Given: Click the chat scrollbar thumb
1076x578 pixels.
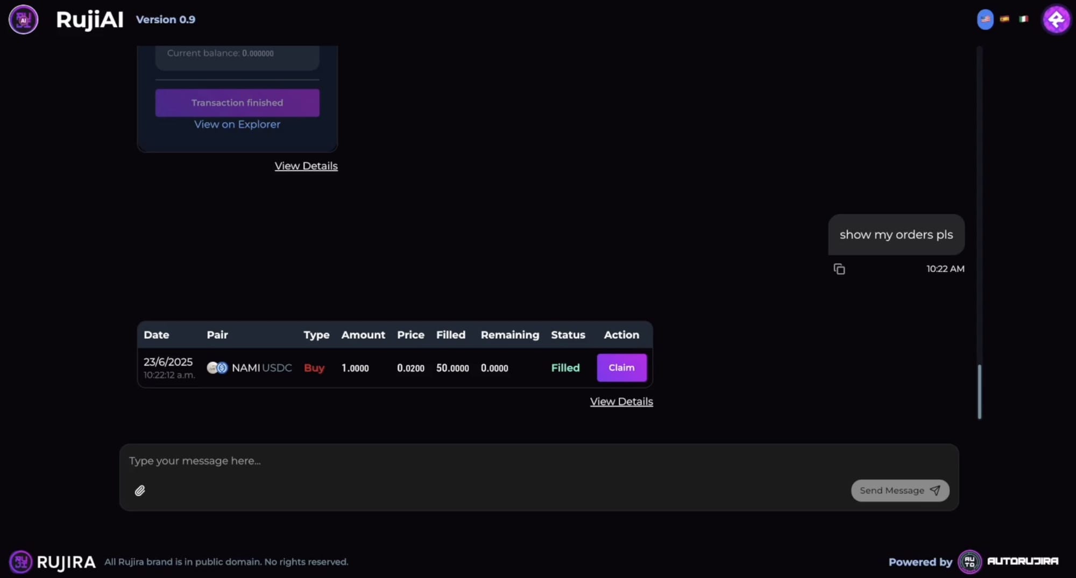Looking at the screenshot, I should coord(979,391).
